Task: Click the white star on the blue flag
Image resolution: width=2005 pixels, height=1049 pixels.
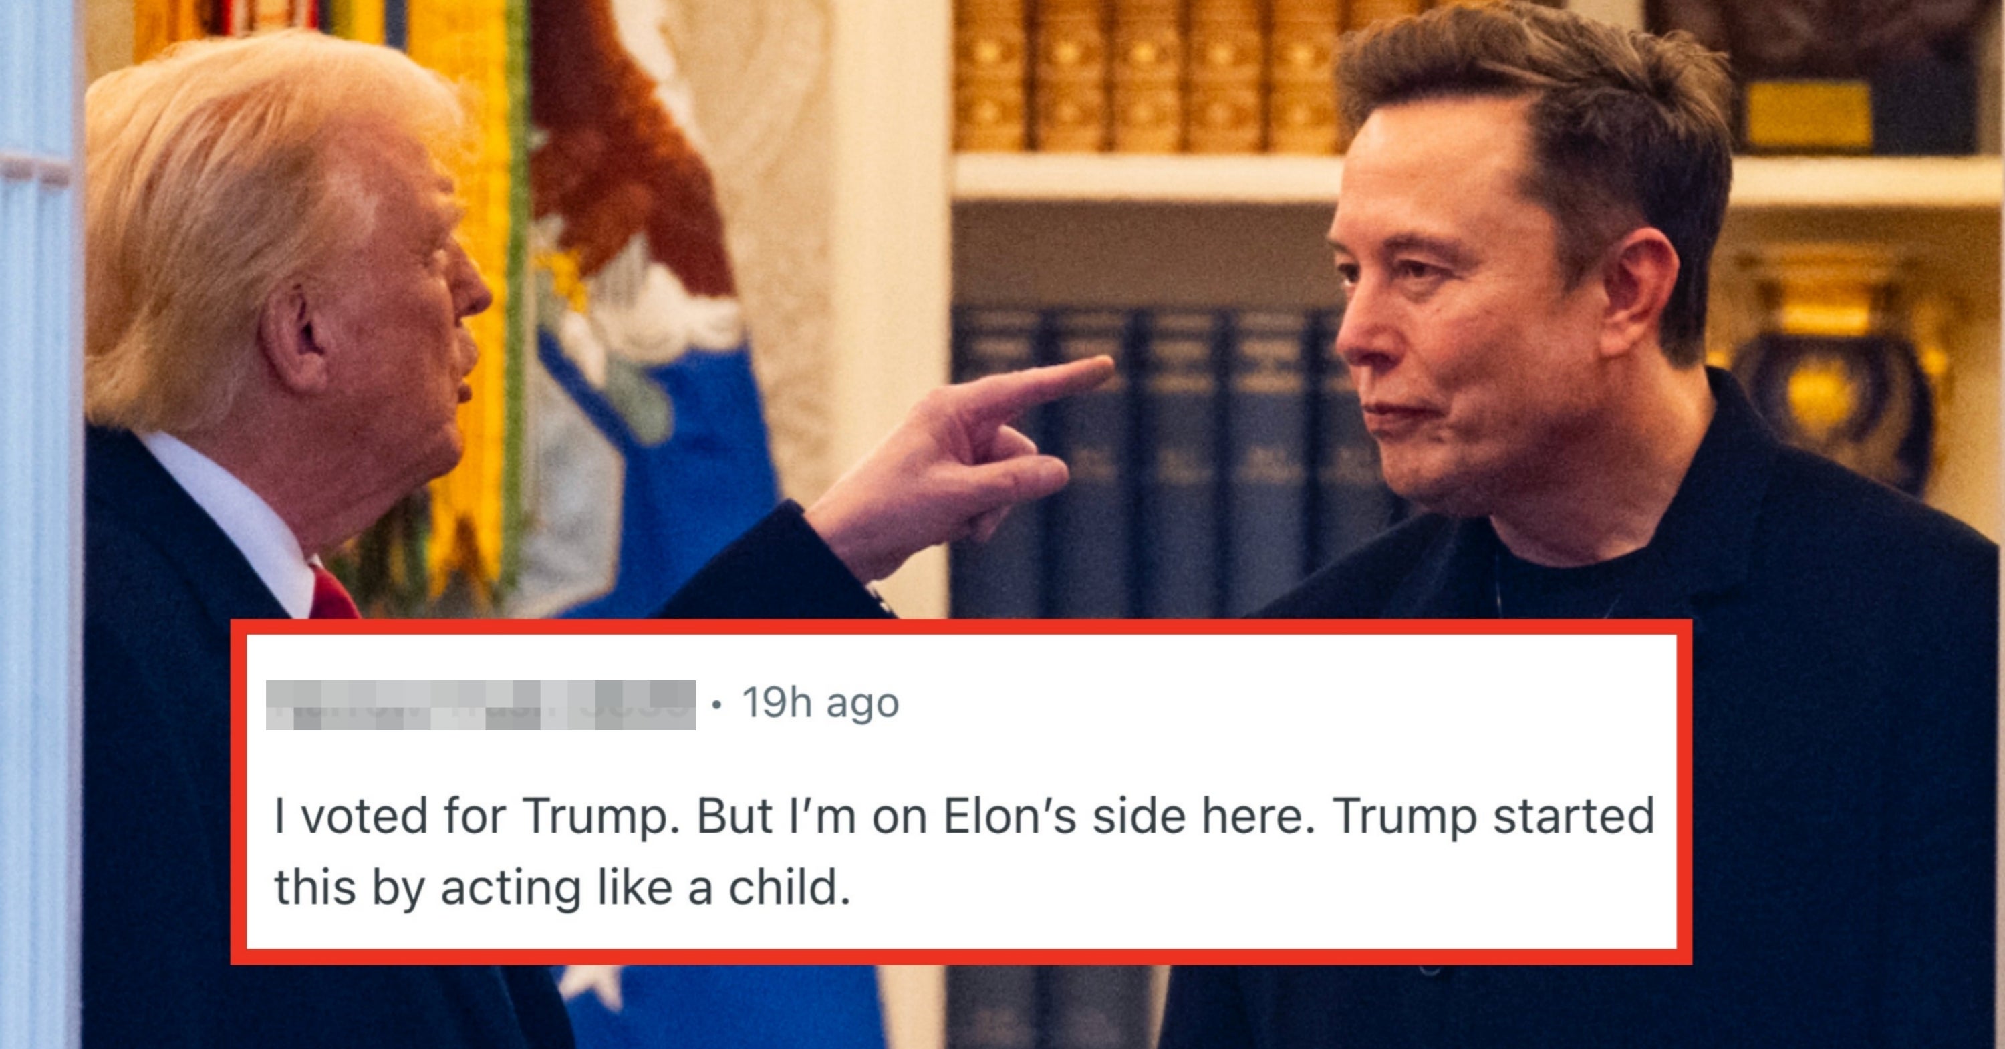Action: [591, 985]
